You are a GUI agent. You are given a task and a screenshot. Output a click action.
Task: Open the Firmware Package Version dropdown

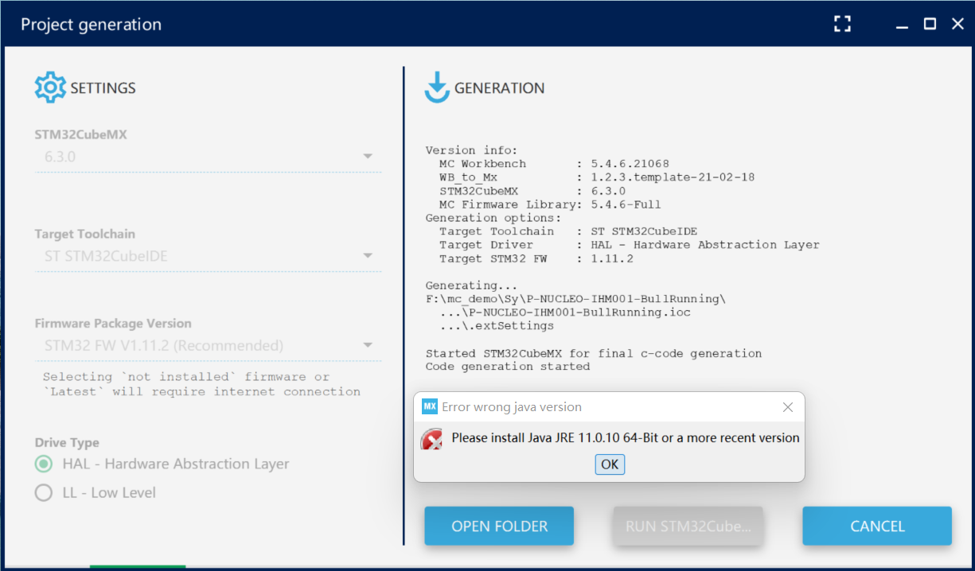tap(208, 346)
